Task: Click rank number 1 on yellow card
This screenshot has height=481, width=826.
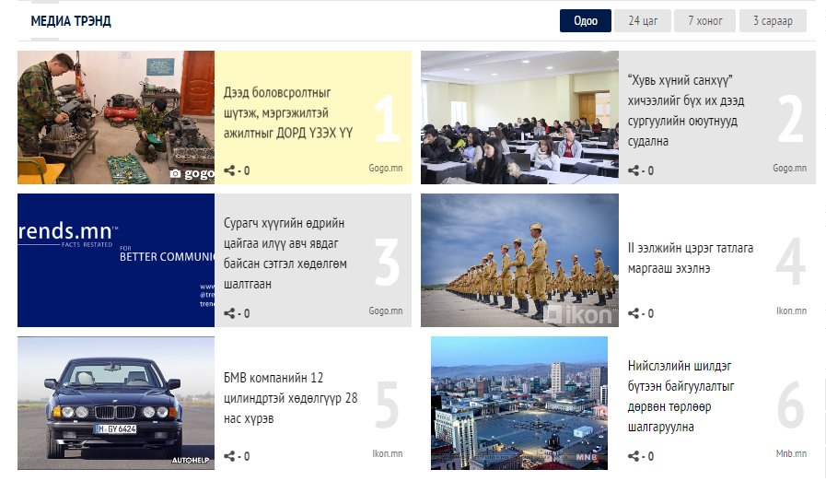Action: pyautogui.click(x=387, y=118)
